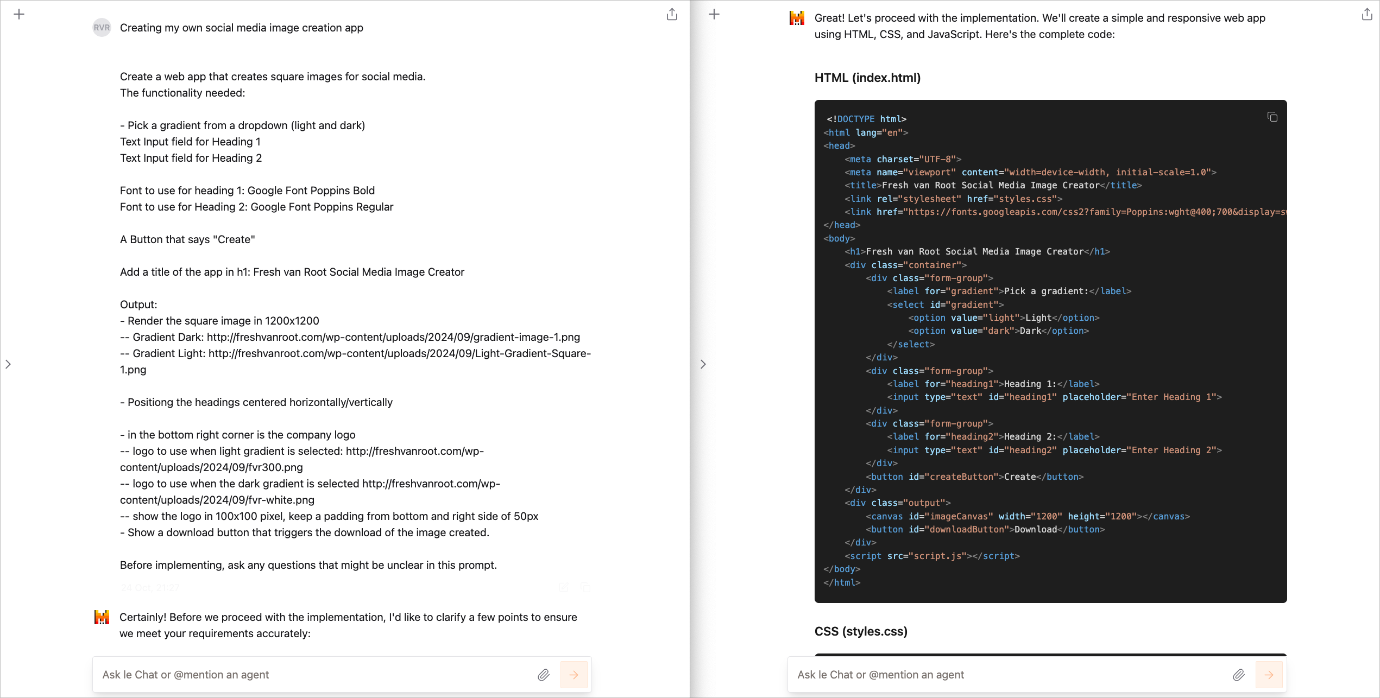Click chat title 'Creating my own social media' text
1380x698 pixels.
click(241, 28)
